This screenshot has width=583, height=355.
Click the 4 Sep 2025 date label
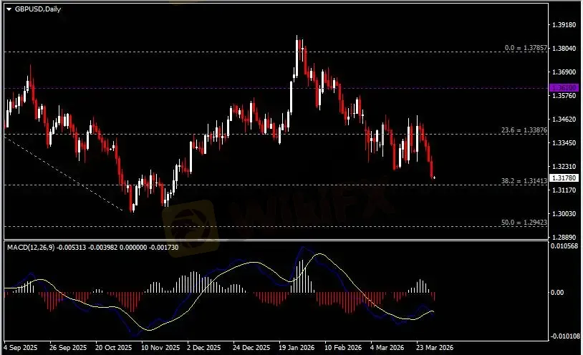click(x=21, y=348)
